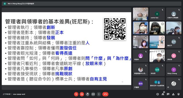Click the carter kao participant tile

click(x=157, y=14)
